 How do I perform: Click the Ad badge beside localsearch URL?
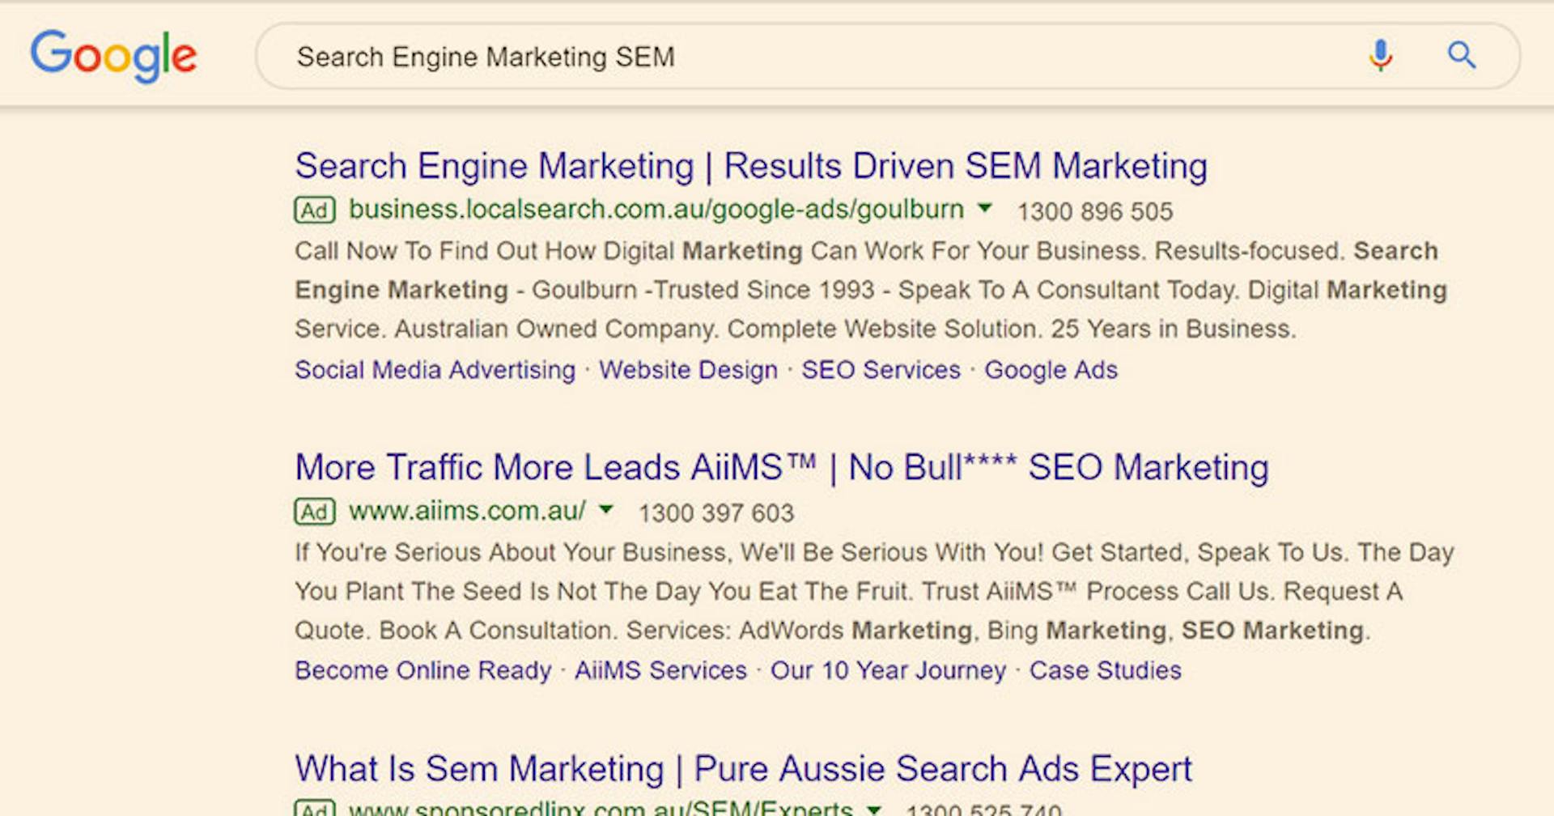pyautogui.click(x=315, y=210)
